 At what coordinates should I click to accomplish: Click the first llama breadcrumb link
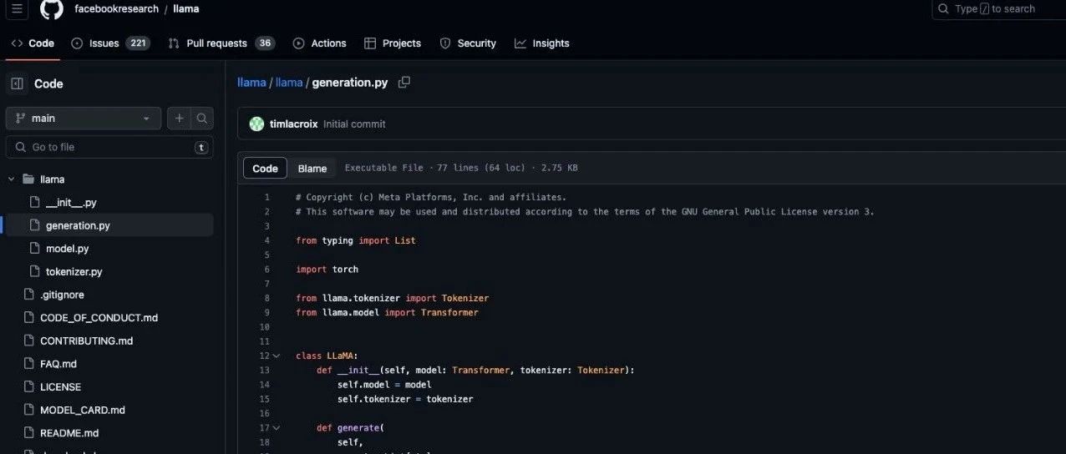click(251, 83)
